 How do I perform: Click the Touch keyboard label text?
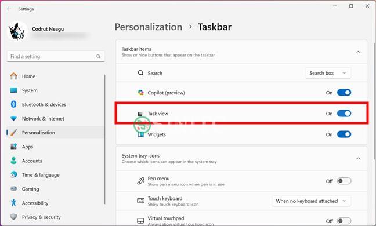coord(165,198)
